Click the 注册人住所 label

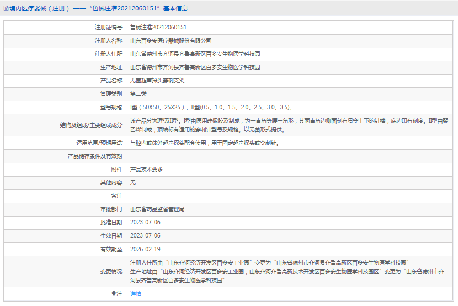click(108, 54)
